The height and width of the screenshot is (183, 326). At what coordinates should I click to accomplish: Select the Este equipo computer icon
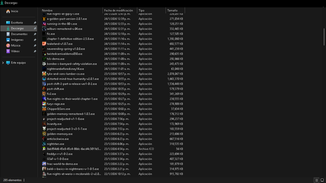8,63
